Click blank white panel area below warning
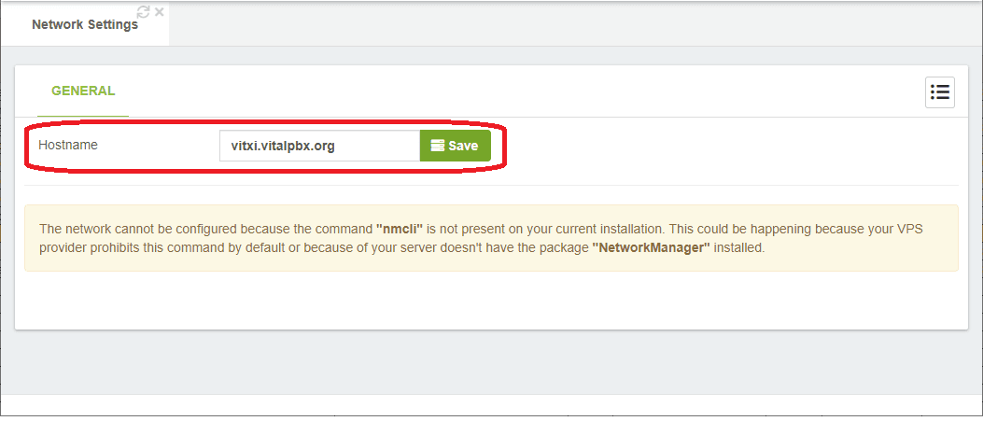983x421 pixels. tap(491, 300)
